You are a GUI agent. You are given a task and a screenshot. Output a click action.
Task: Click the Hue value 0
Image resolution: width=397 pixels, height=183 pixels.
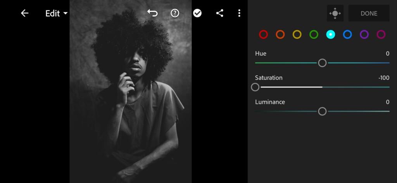387,54
